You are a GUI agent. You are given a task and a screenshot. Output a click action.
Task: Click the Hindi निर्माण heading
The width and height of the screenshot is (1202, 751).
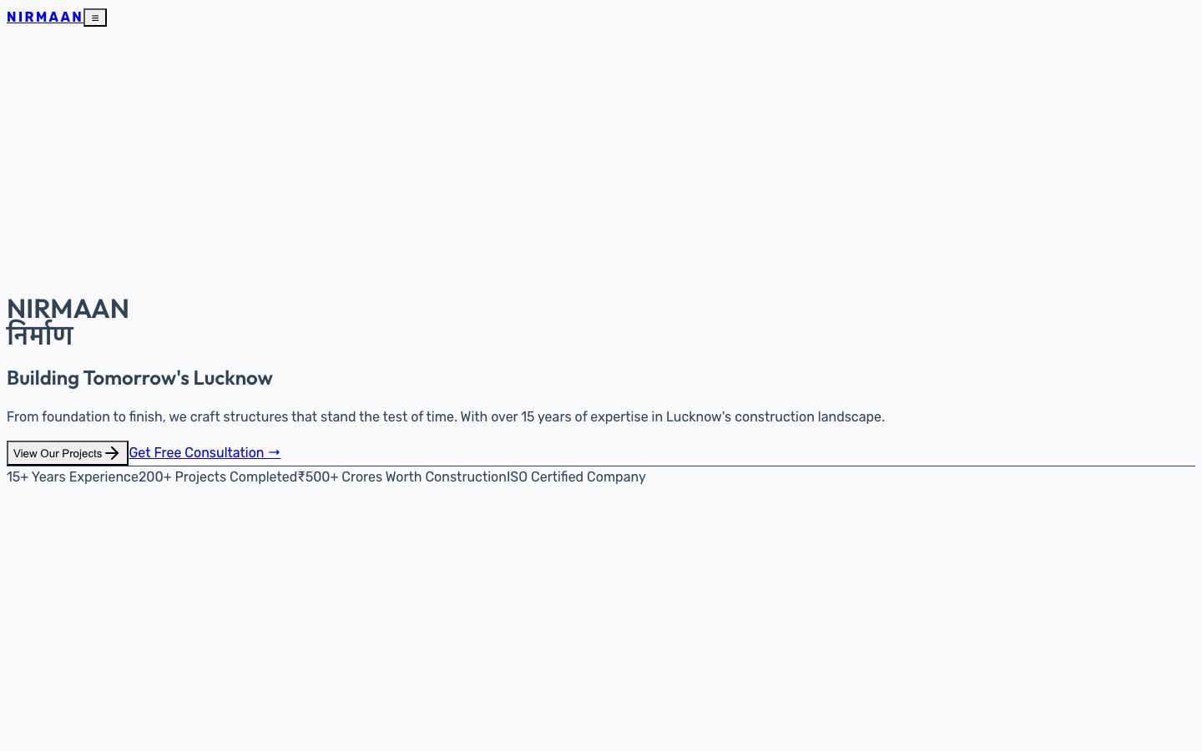point(40,335)
